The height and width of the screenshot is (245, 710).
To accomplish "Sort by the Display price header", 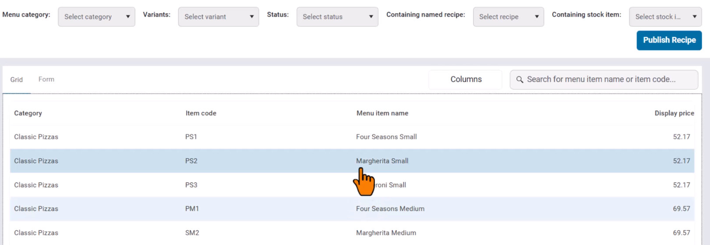I will (x=674, y=113).
